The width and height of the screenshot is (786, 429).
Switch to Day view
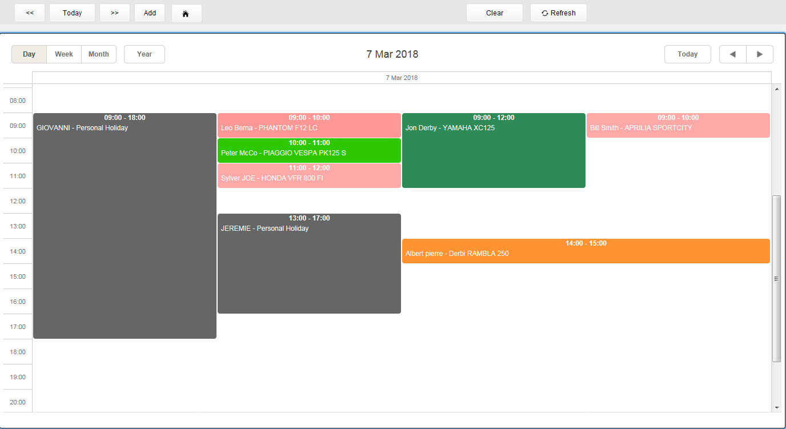[29, 54]
